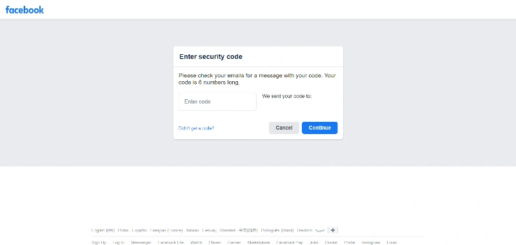Viewport: 516px width, 245px height.
Task: Go to Messenger from footer
Action: pos(141,242)
